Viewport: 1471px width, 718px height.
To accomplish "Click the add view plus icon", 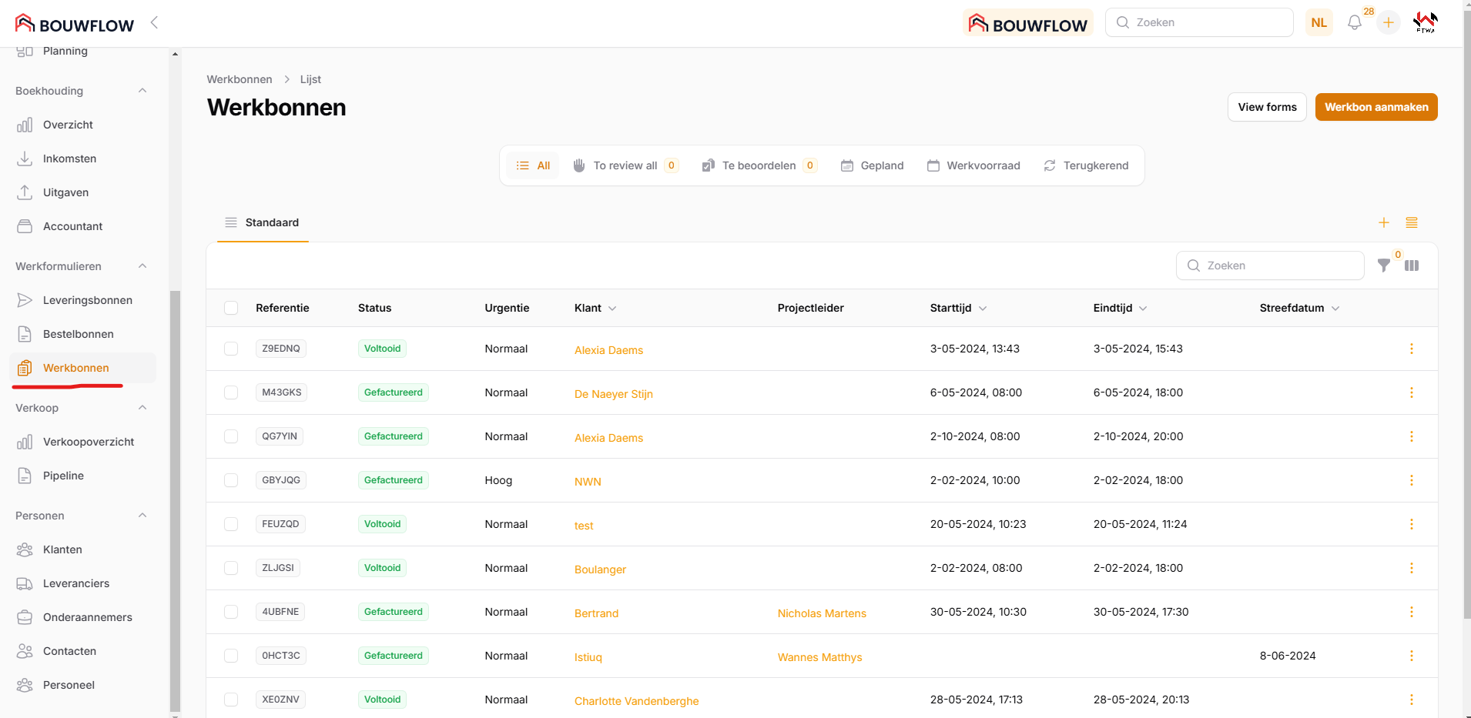I will [x=1384, y=222].
